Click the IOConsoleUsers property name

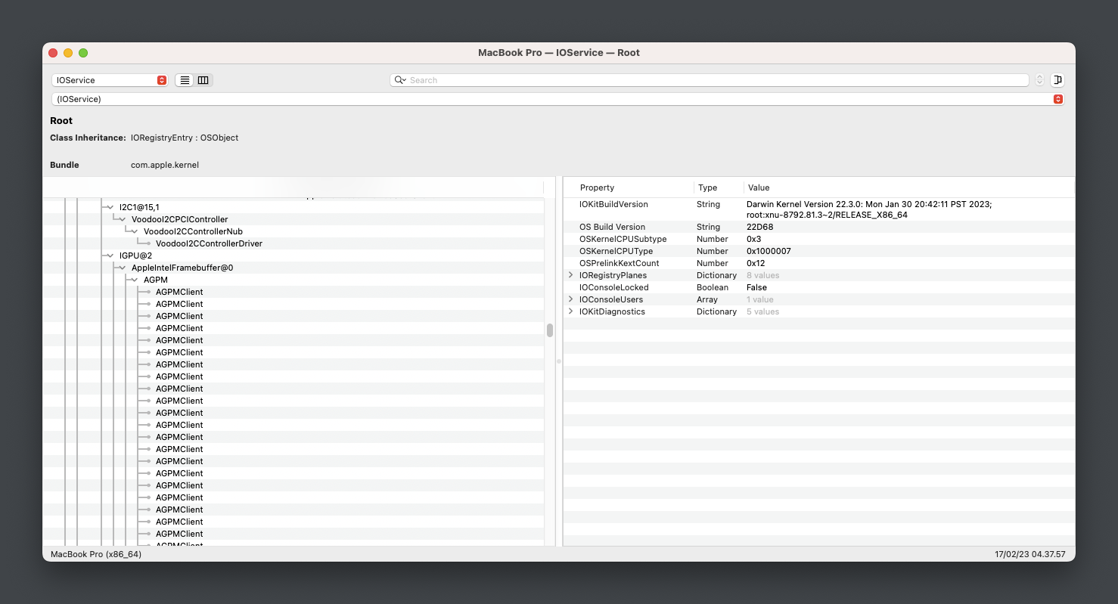(611, 299)
